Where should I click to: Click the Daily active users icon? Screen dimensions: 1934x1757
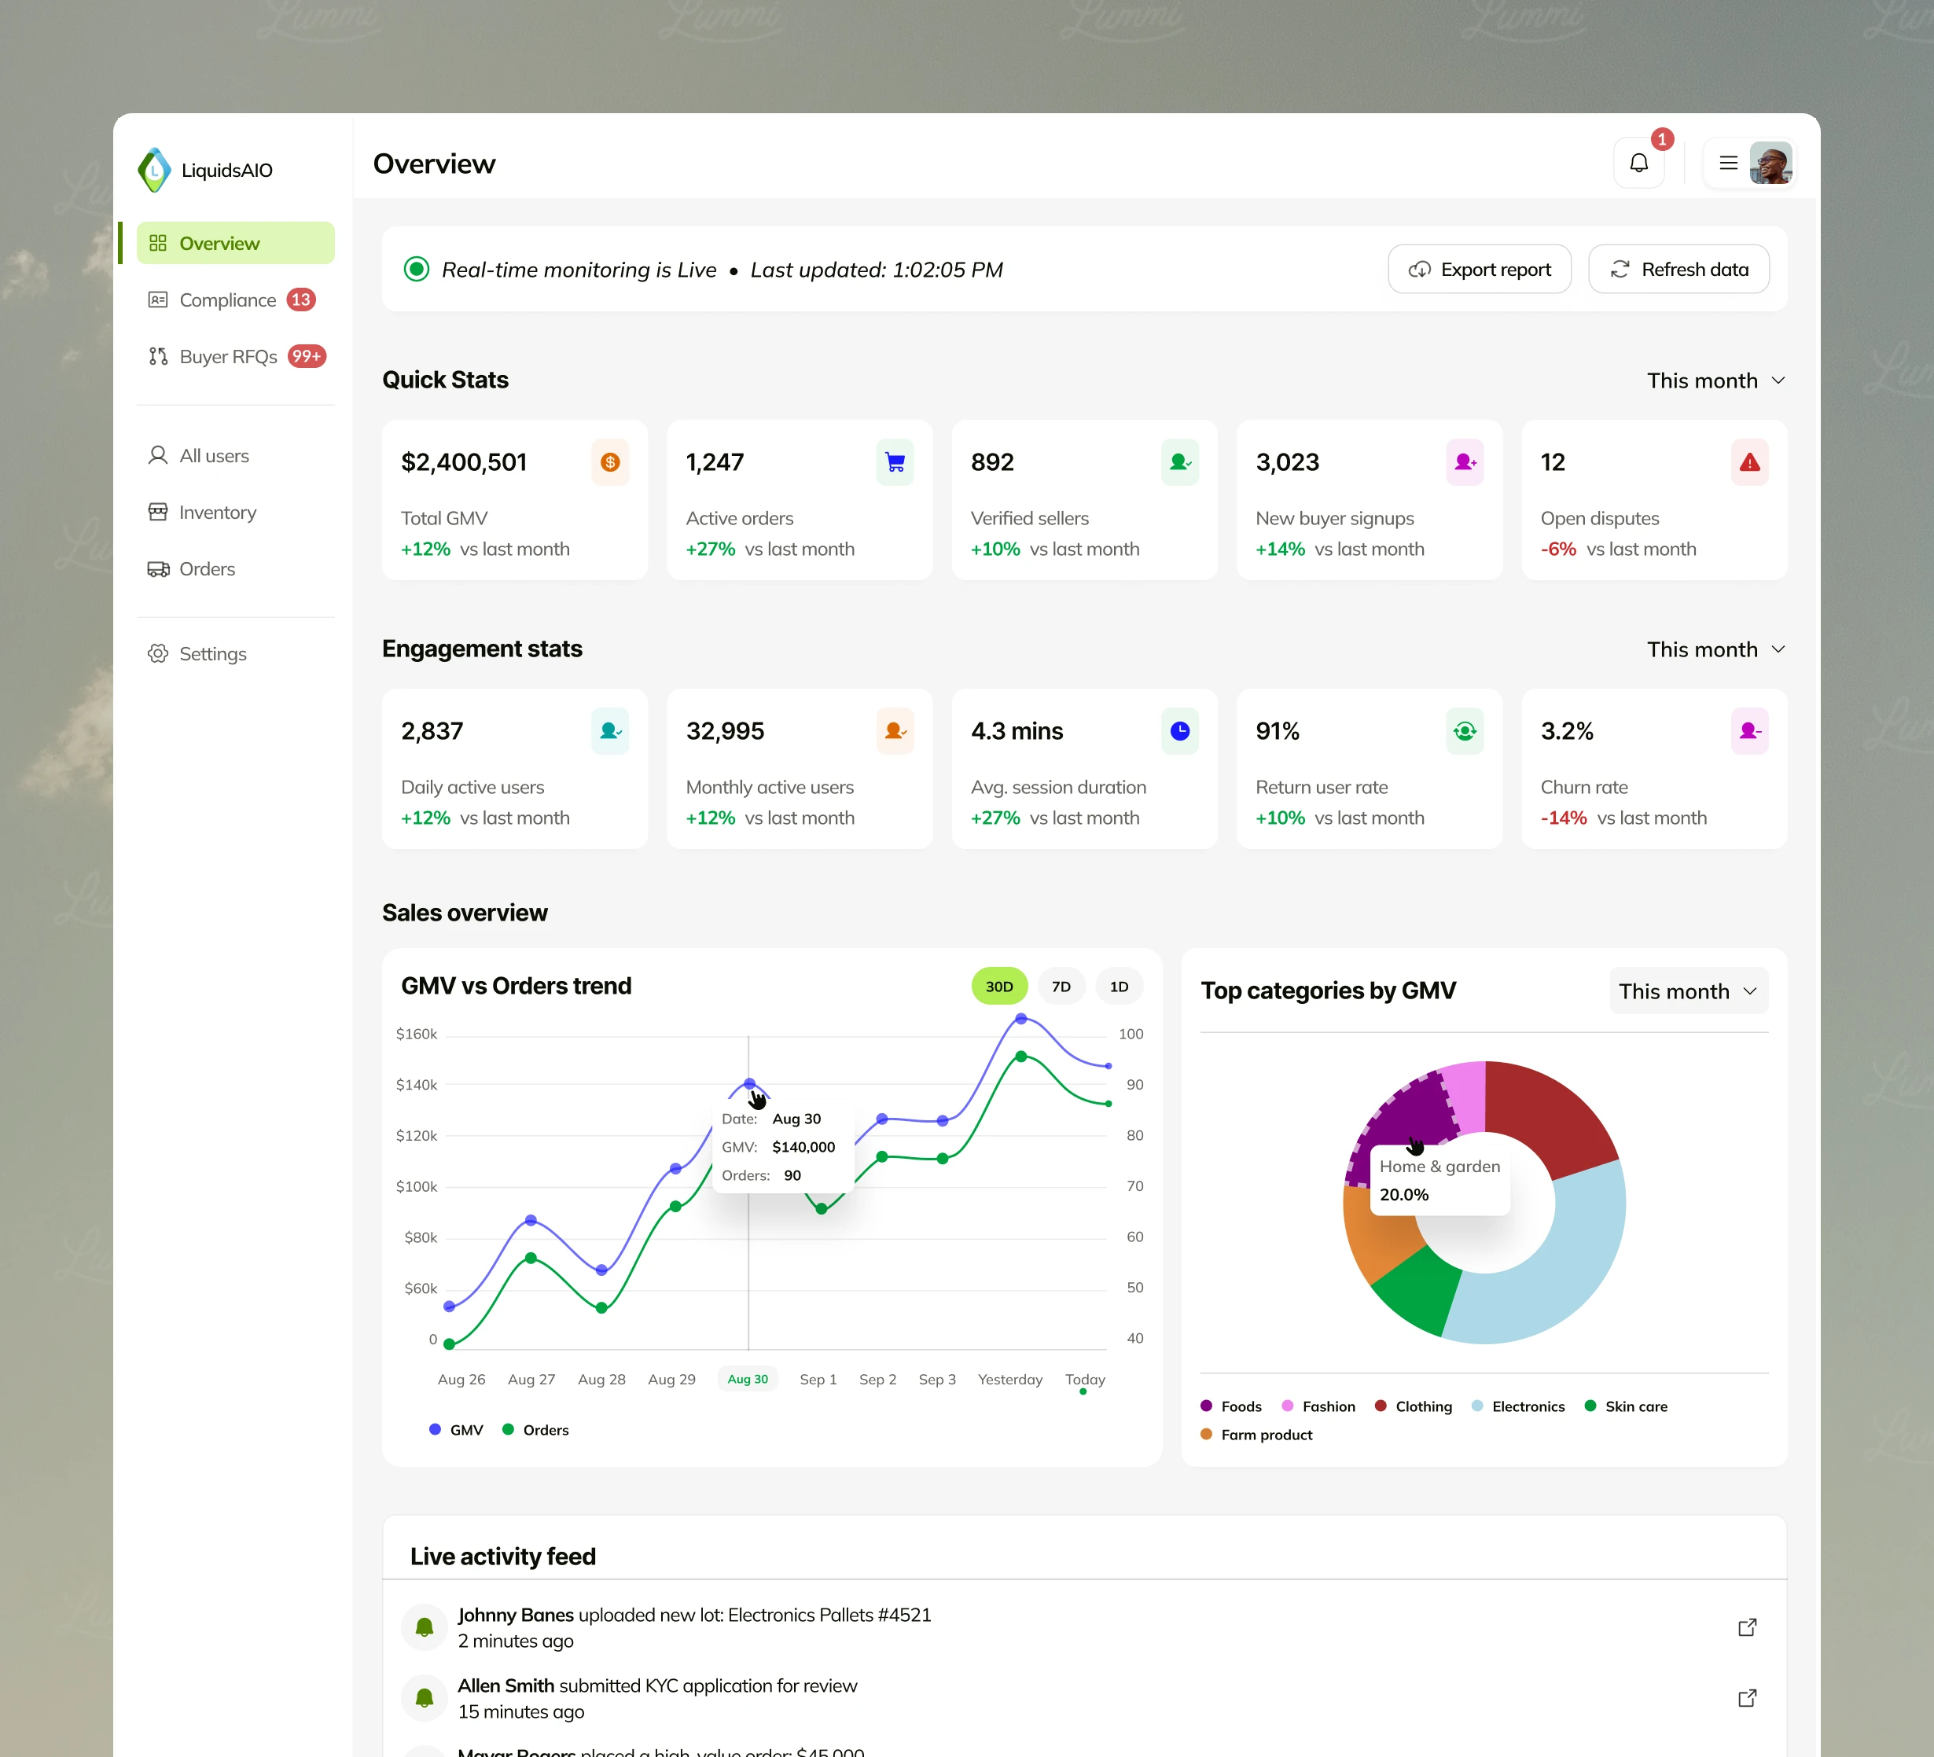point(610,731)
